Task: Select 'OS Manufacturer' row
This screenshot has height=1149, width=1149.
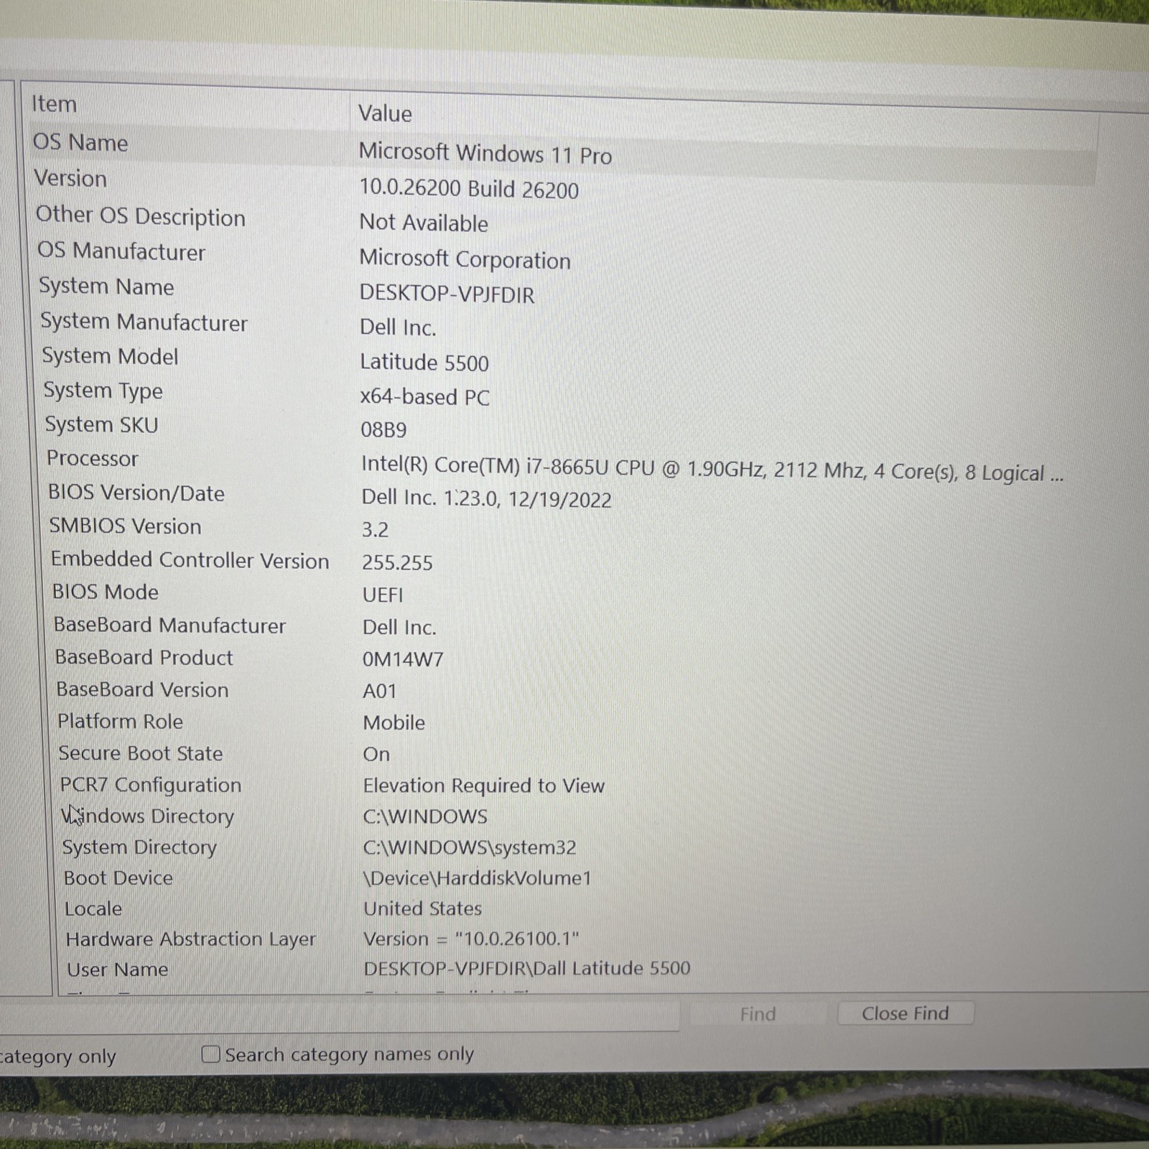Action: [121, 251]
